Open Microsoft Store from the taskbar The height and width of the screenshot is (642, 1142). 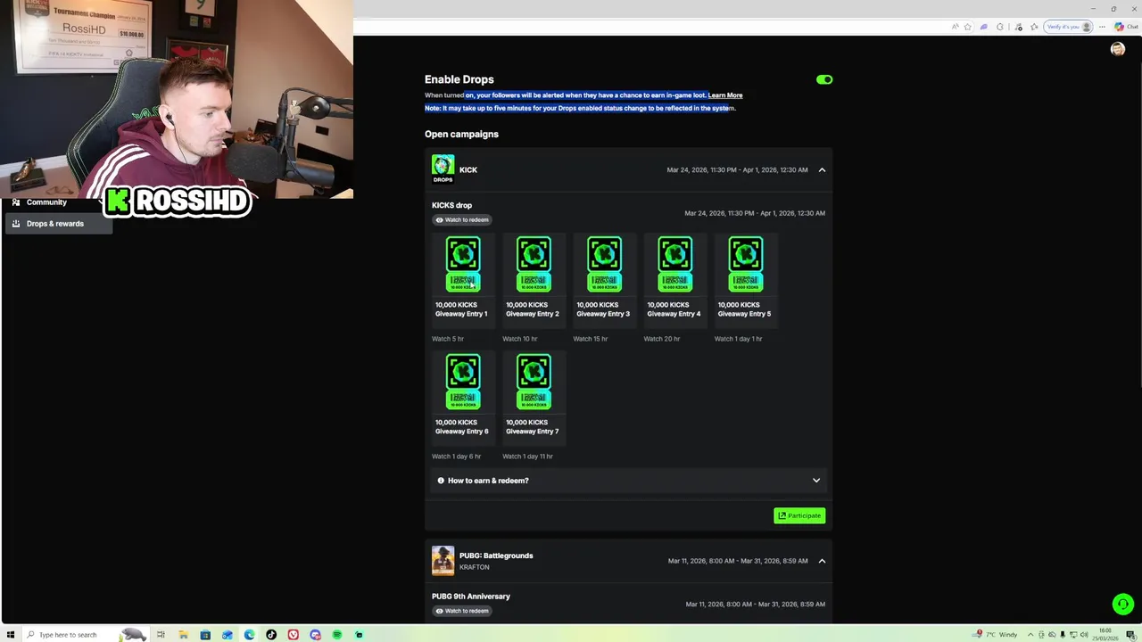pyautogui.click(x=205, y=635)
